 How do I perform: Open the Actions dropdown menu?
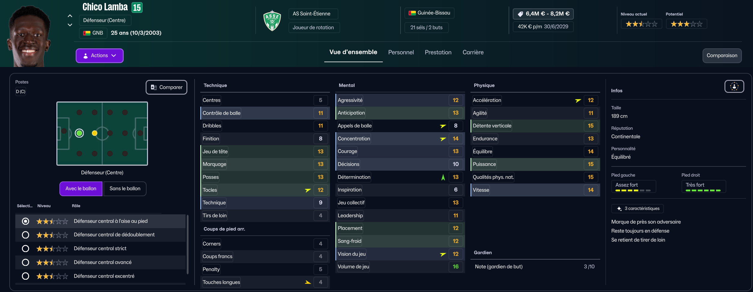99,56
